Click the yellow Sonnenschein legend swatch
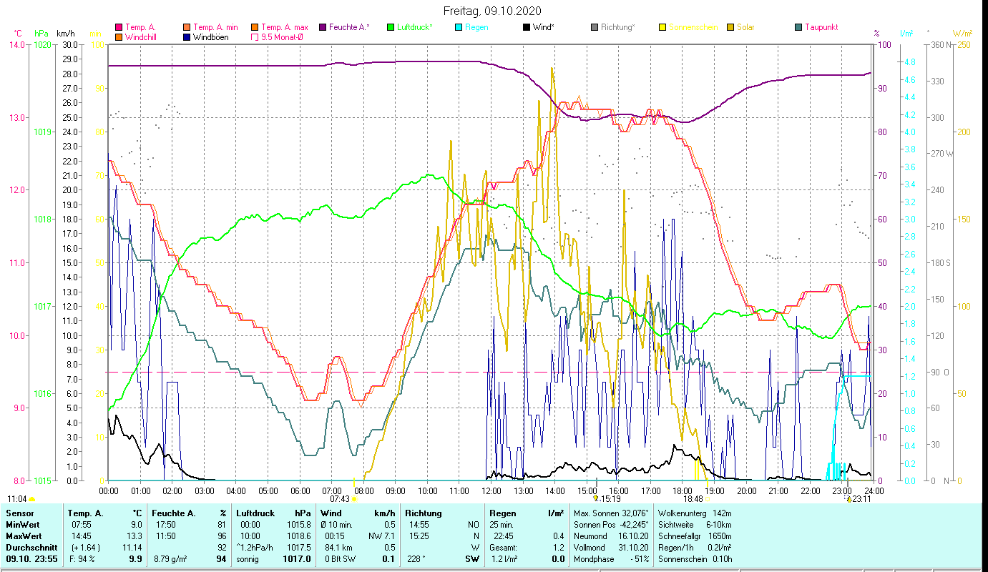This screenshot has width=988, height=572. click(662, 27)
